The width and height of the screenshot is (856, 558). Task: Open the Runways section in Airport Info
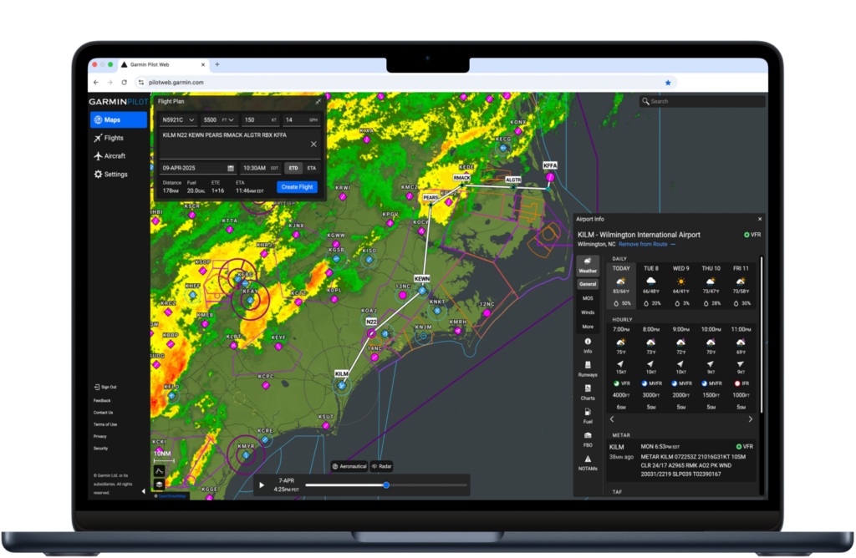pos(588,368)
